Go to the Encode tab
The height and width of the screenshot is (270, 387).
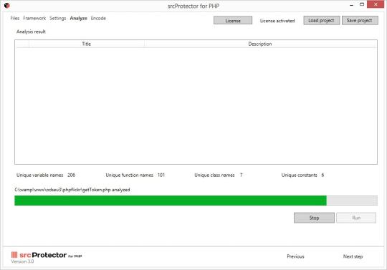98,18
